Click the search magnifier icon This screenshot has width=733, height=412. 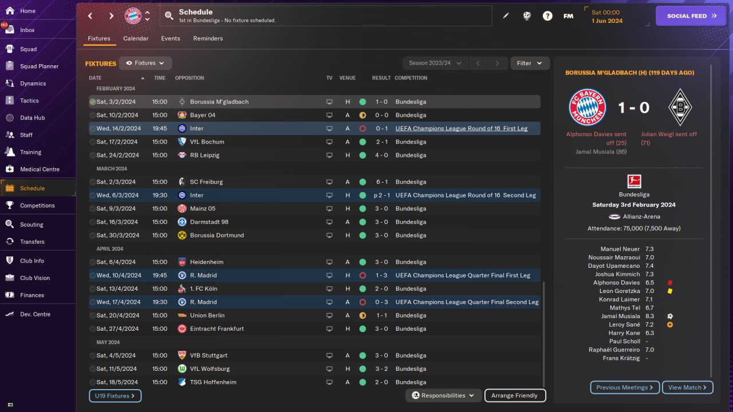pyautogui.click(x=169, y=16)
